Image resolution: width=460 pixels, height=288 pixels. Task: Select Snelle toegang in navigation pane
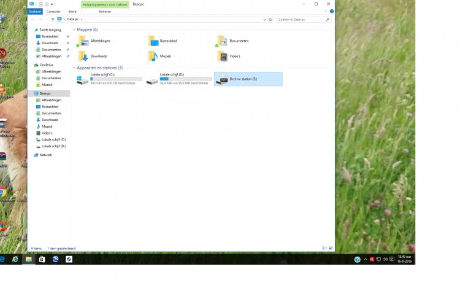50,30
